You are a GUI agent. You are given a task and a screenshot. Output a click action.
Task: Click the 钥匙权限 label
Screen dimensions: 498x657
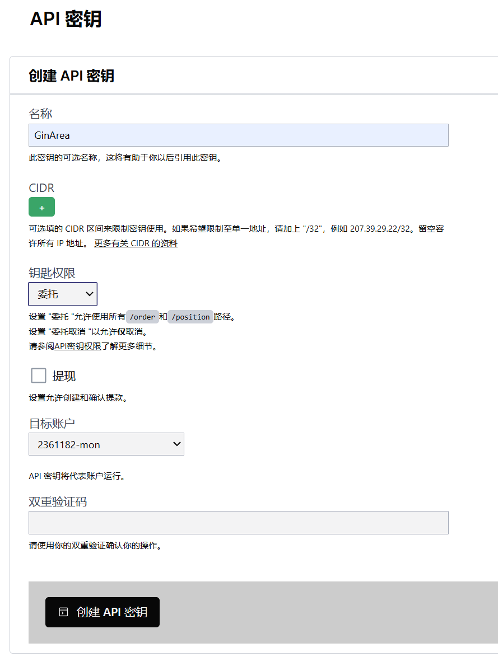(52, 273)
